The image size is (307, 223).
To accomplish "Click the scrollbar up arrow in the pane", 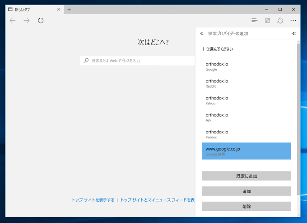I will click(x=298, y=42).
